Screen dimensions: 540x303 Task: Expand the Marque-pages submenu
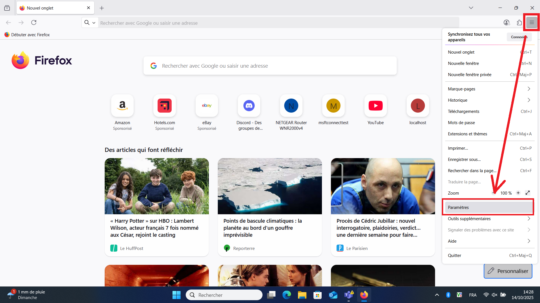pyautogui.click(x=489, y=89)
